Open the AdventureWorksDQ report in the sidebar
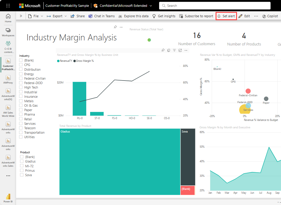The image size is (281, 205). click(x=8, y=94)
